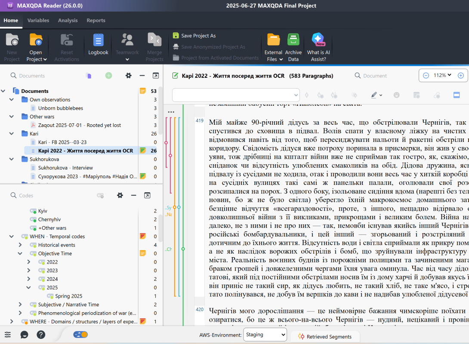This screenshot has width=469, height=344.
Task: Open the Retrieved Segments tab
Action: pos(325,337)
